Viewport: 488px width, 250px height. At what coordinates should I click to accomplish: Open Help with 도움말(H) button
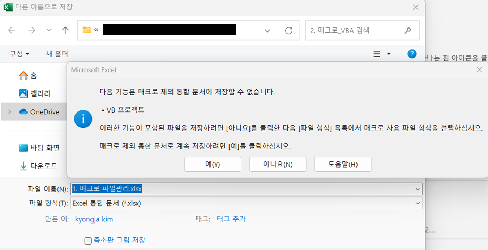click(x=343, y=164)
